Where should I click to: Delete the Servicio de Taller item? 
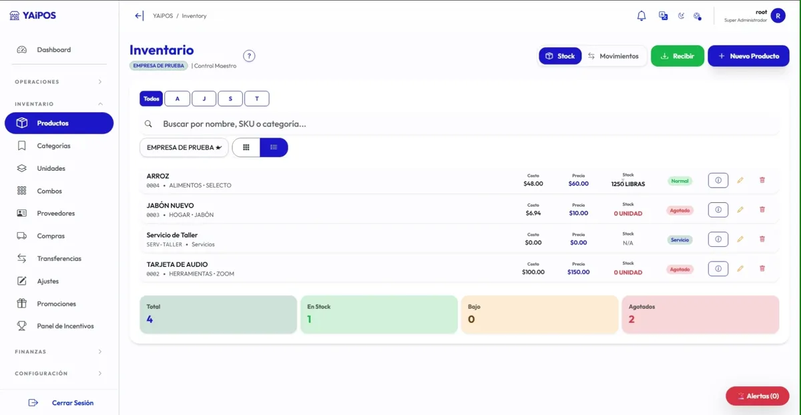(762, 239)
